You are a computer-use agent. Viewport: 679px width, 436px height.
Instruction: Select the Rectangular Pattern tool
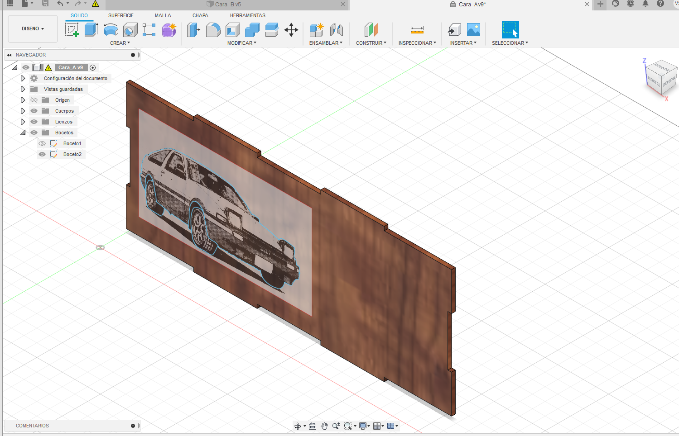pos(149,30)
